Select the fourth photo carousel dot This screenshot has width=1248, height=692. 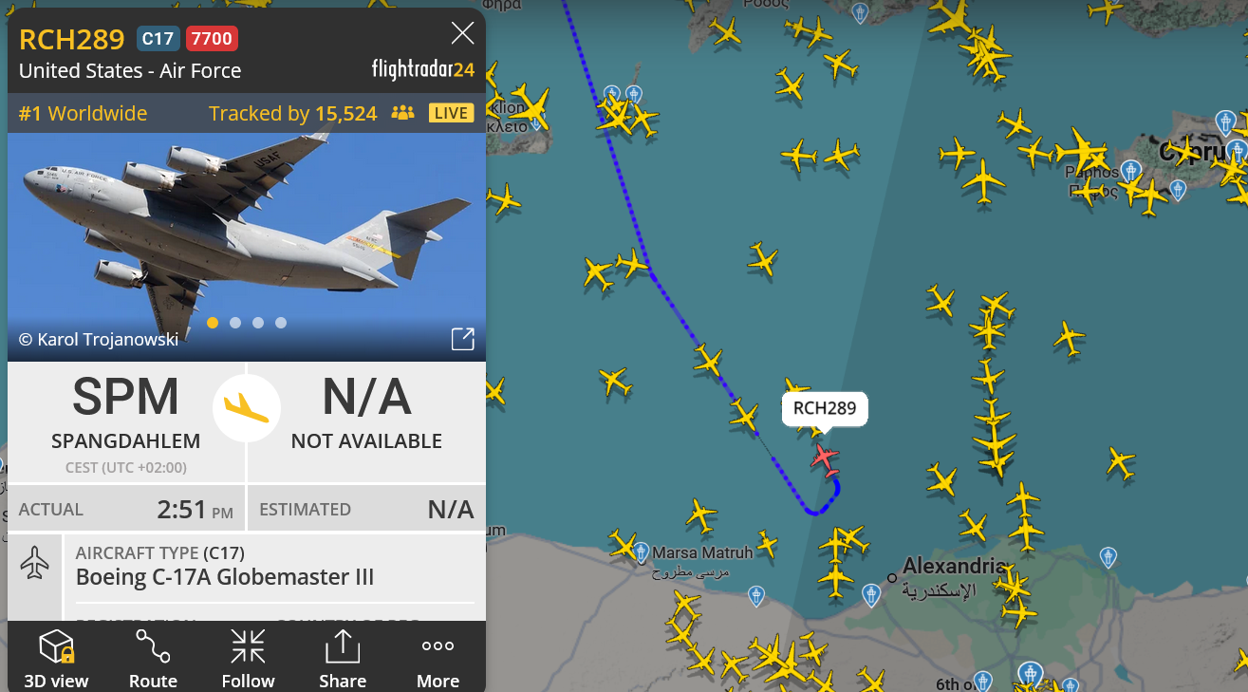click(x=281, y=323)
